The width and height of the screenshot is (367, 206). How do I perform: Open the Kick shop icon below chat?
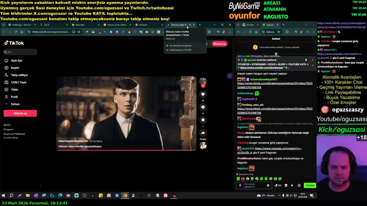[x=286, y=185]
